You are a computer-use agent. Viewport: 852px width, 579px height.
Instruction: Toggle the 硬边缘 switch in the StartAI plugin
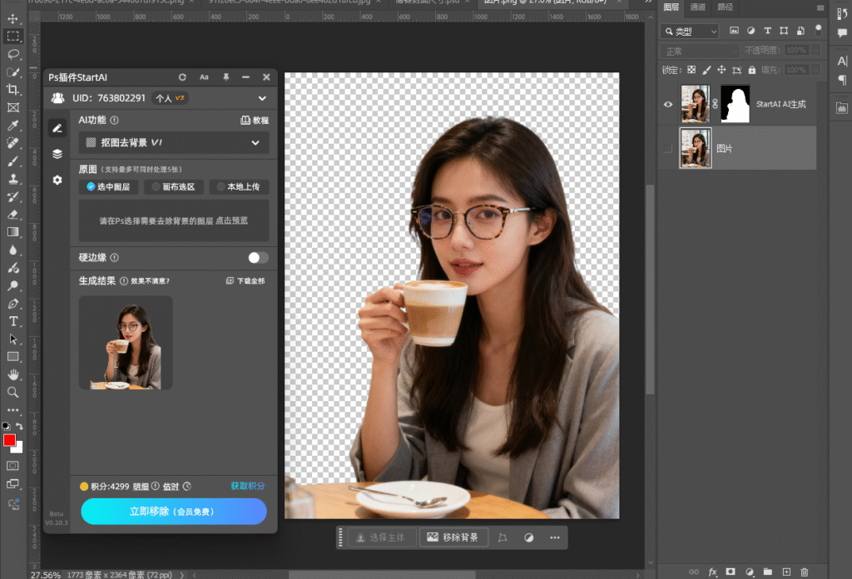click(258, 258)
